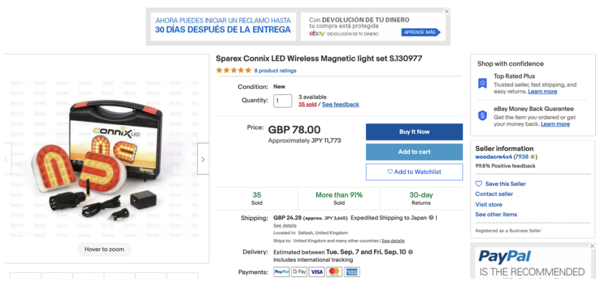The width and height of the screenshot is (611, 286).
Task: Click the Mastercard payment icon
Action: (x=334, y=272)
